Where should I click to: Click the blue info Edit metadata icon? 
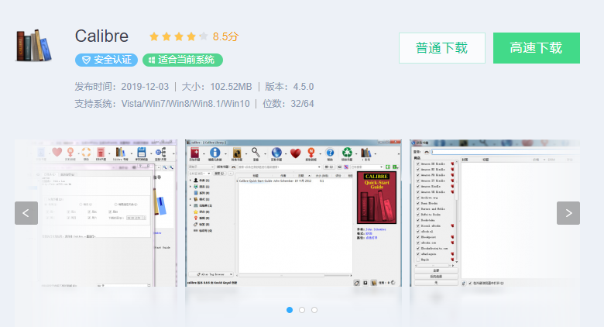[214, 152]
